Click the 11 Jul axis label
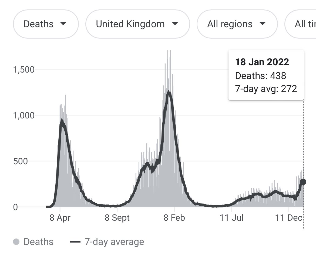Image resolution: width=316 pixels, height=259 pixels. 232,218
